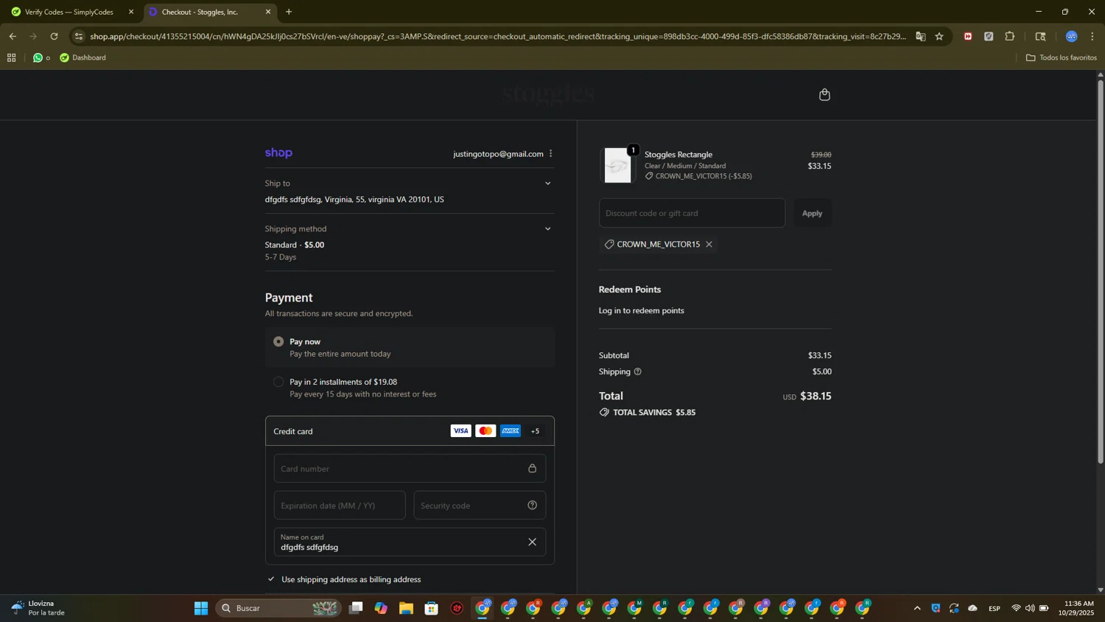Viewport: 1105px width, 622px height.
Task: Close the Verify Codes tab
Action: click(x=131, y=12)
